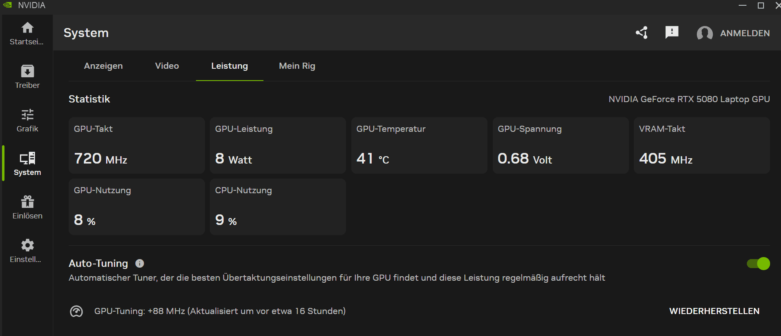Screen dimensions: 781x336
Task: Click the GPU-Tuning gauge icon
Action: pos(76,311)
